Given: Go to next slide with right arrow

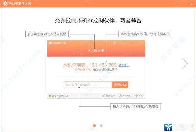Looking at the screenshot, I should [185, 64].
